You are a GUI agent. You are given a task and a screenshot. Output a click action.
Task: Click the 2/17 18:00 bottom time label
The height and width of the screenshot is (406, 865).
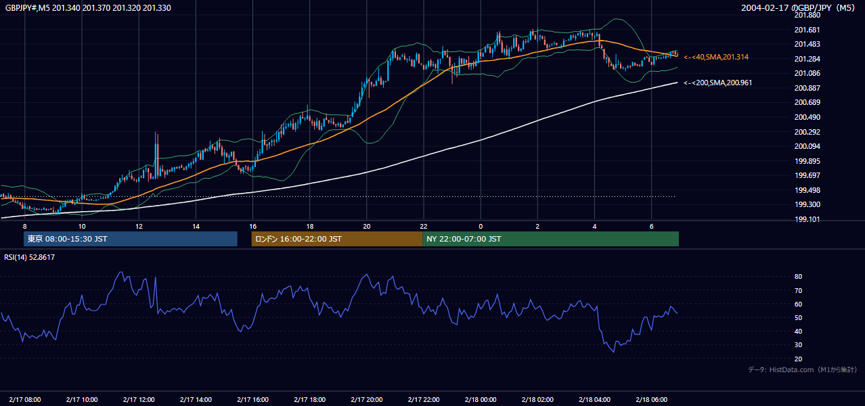(x=309, y=400)
